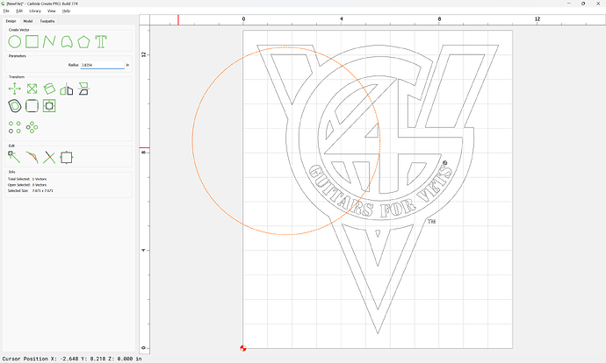606x363 pixels.
Task: Activate the Text tool
Action: pyautogui.click(x=101, y=41)
